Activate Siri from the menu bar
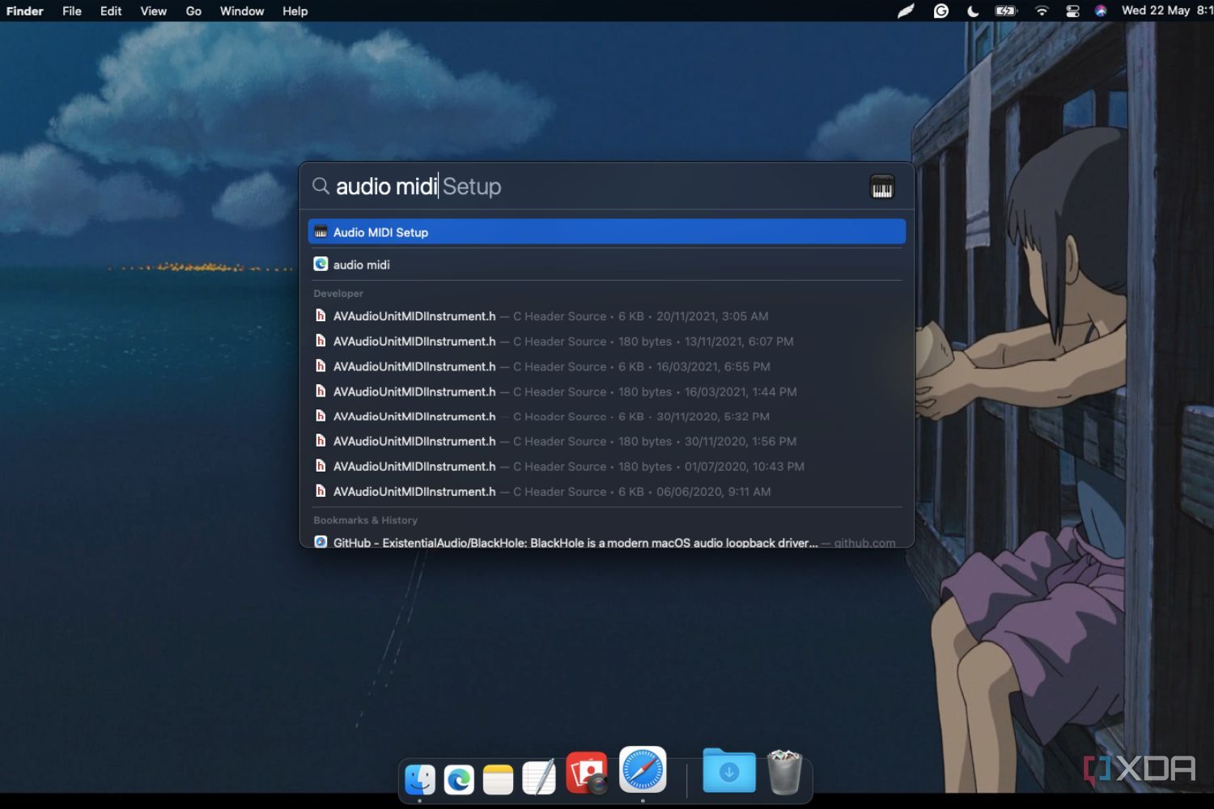The height and width of the screenshot is (809, 1214). [x=1101, y=11]
